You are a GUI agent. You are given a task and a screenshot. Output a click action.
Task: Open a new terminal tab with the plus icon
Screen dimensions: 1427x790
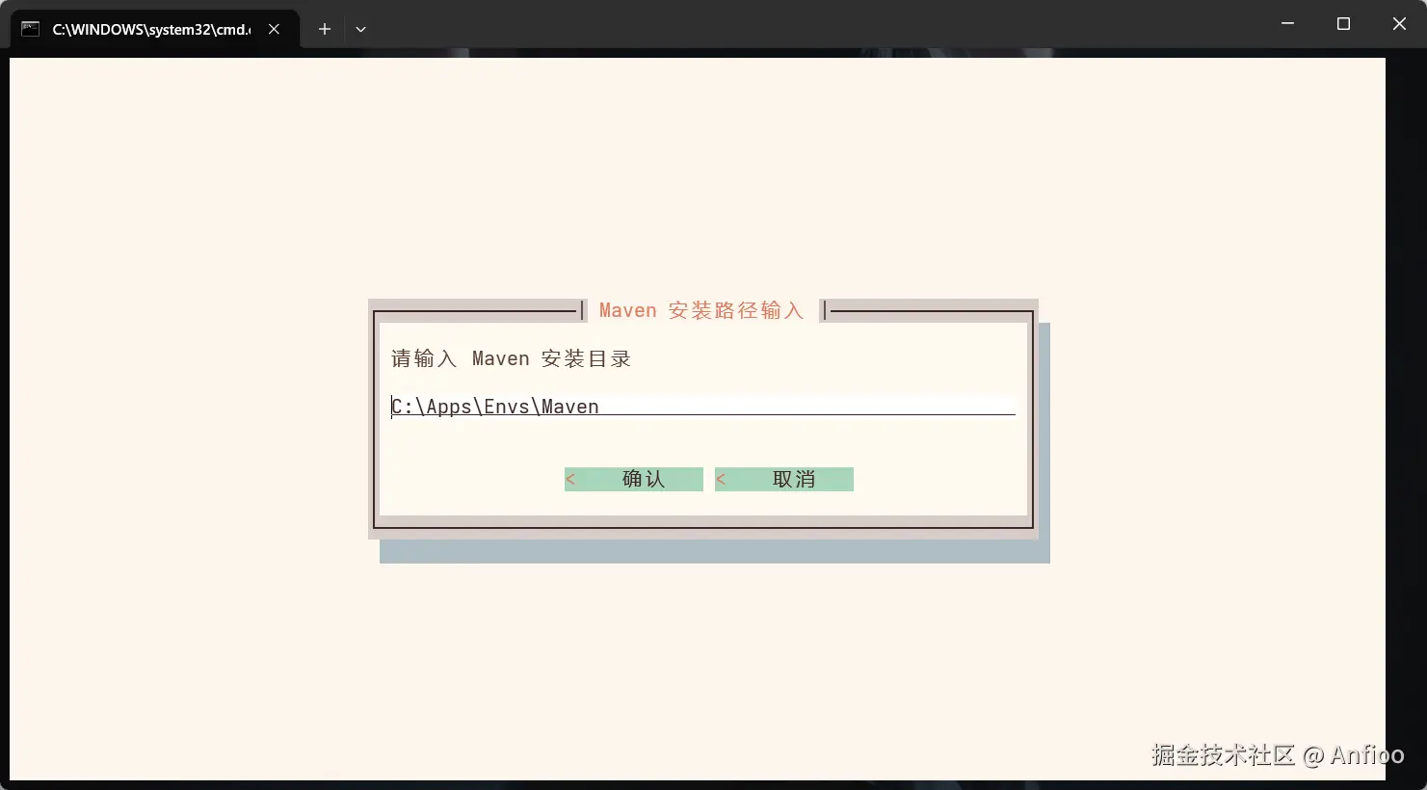324,29
